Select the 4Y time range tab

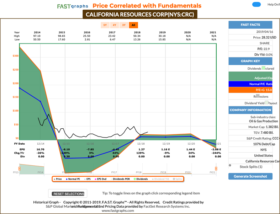(115, 25)
